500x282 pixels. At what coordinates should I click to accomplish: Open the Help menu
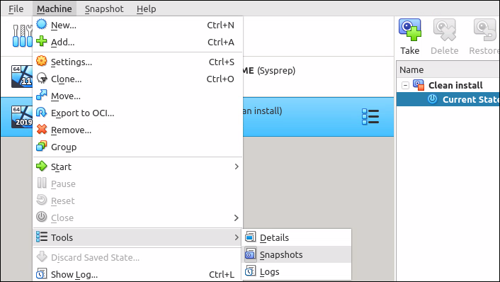147,9
